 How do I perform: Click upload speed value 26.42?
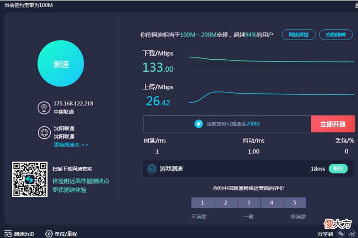(158, 101)
